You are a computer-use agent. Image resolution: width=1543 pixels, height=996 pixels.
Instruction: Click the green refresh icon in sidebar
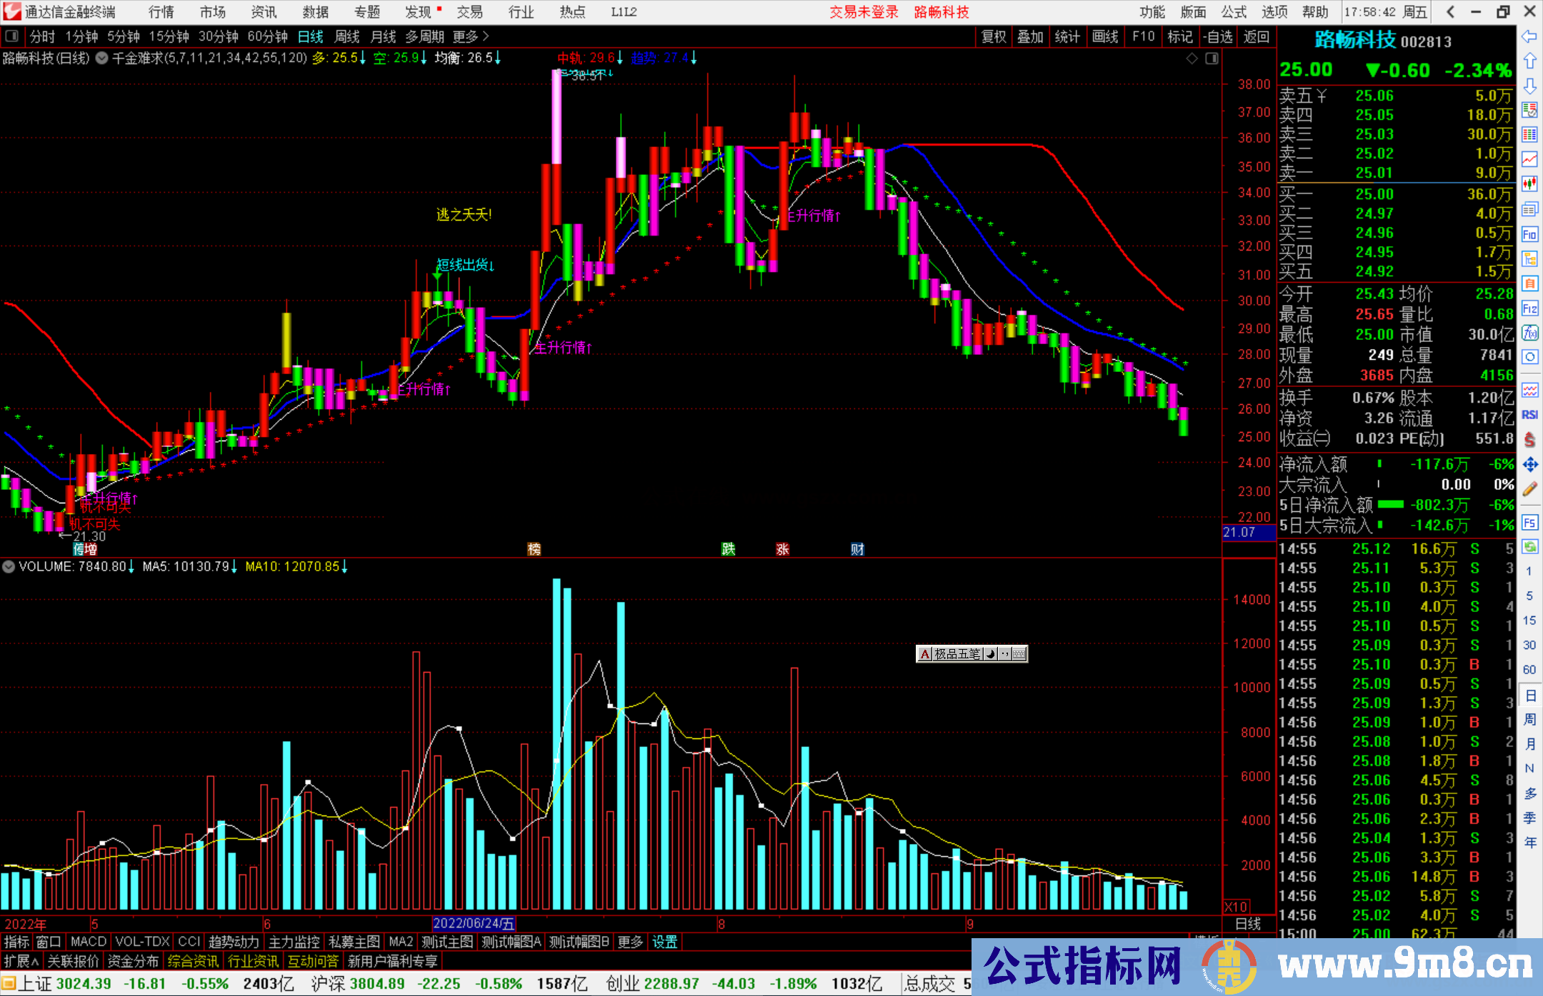pyautogui.click(x=1529, y=547)
